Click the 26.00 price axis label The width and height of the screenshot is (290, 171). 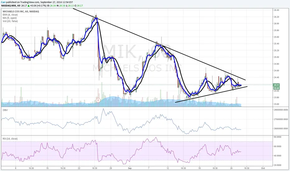[x=276, y=24]
